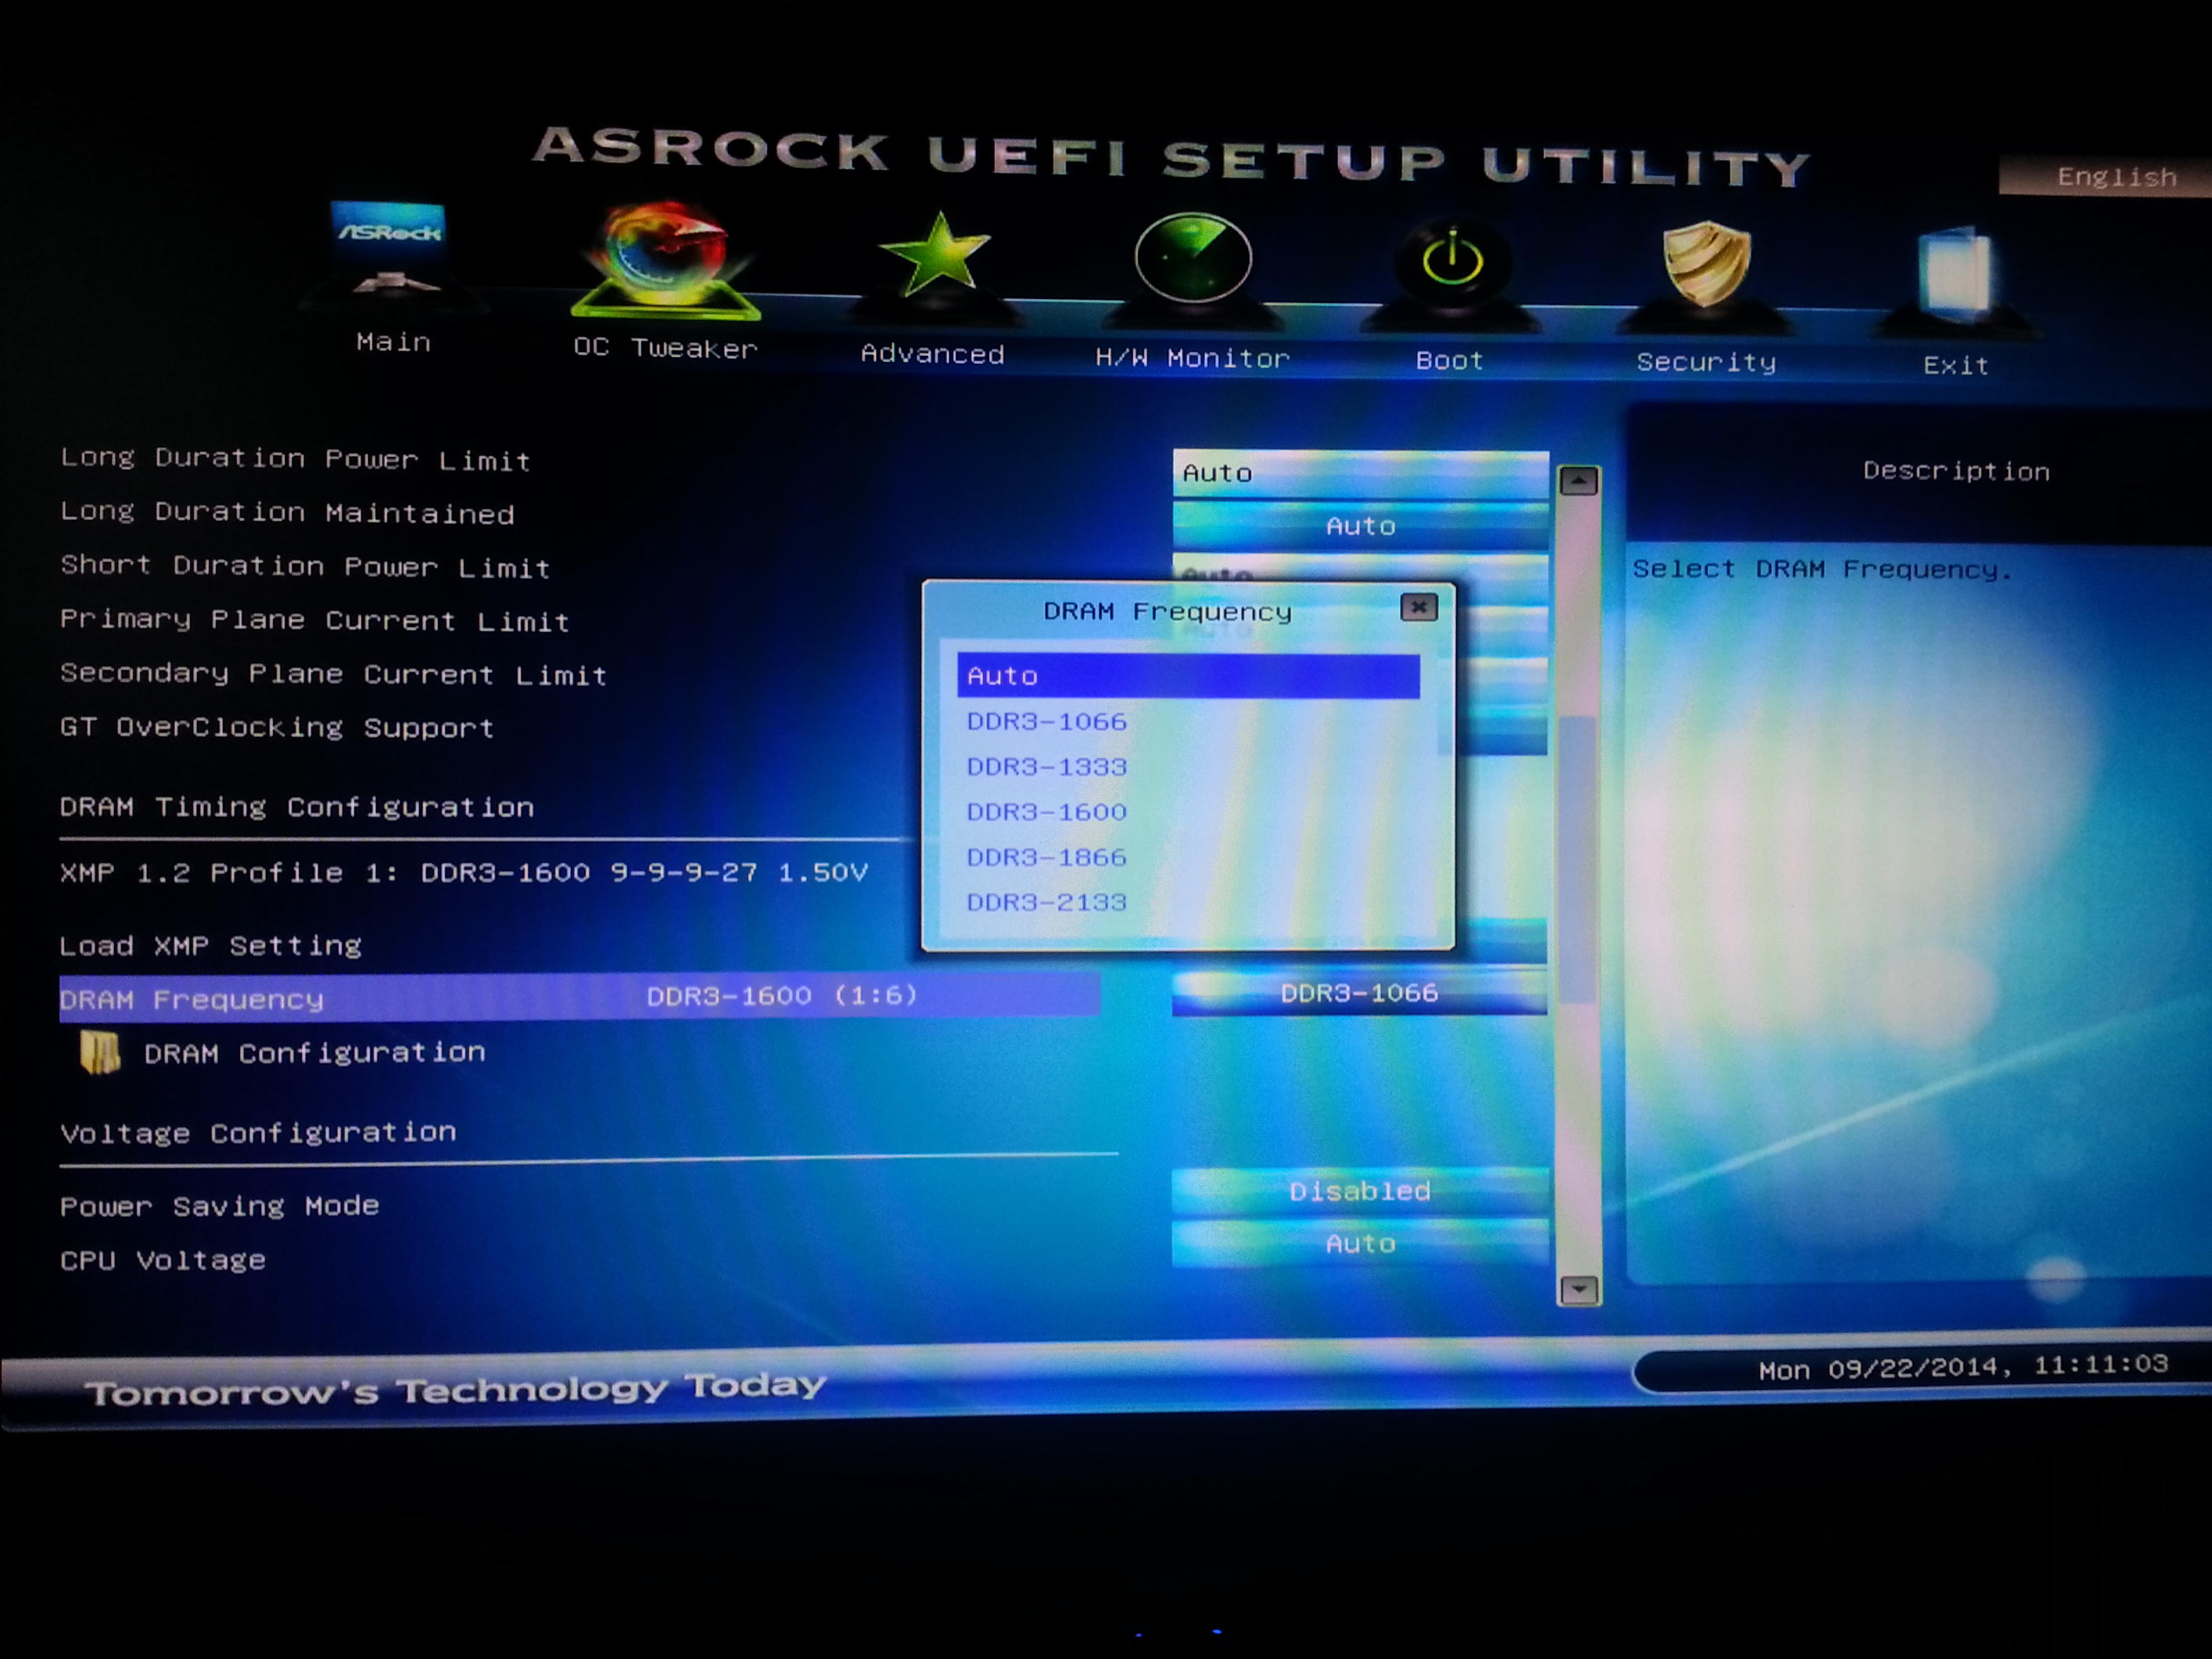This screenshot has height=1659, width=2212.
Task: Select DDR3-2133 frequency option
Action: click(1046, 902)
